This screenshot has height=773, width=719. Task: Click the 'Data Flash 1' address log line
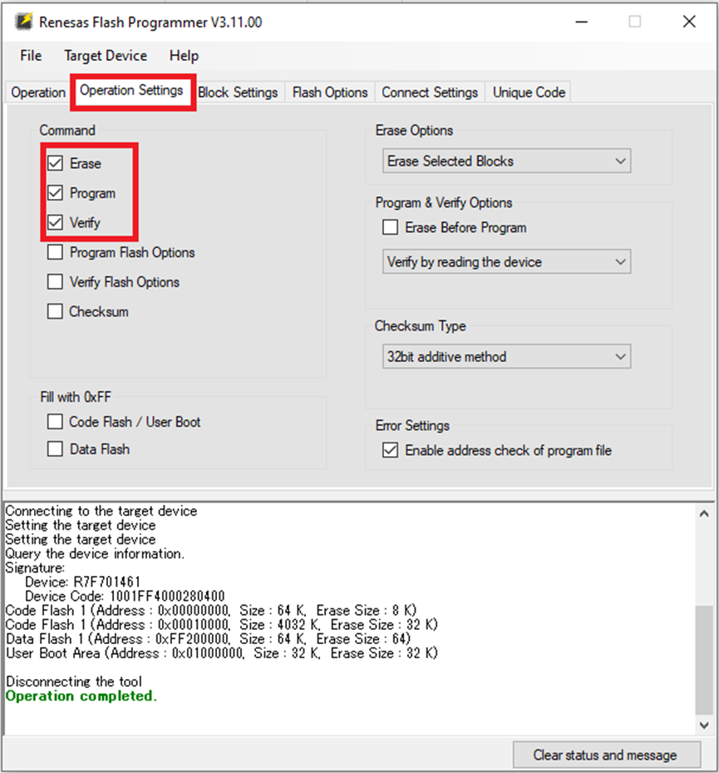[x=208, y=639]
